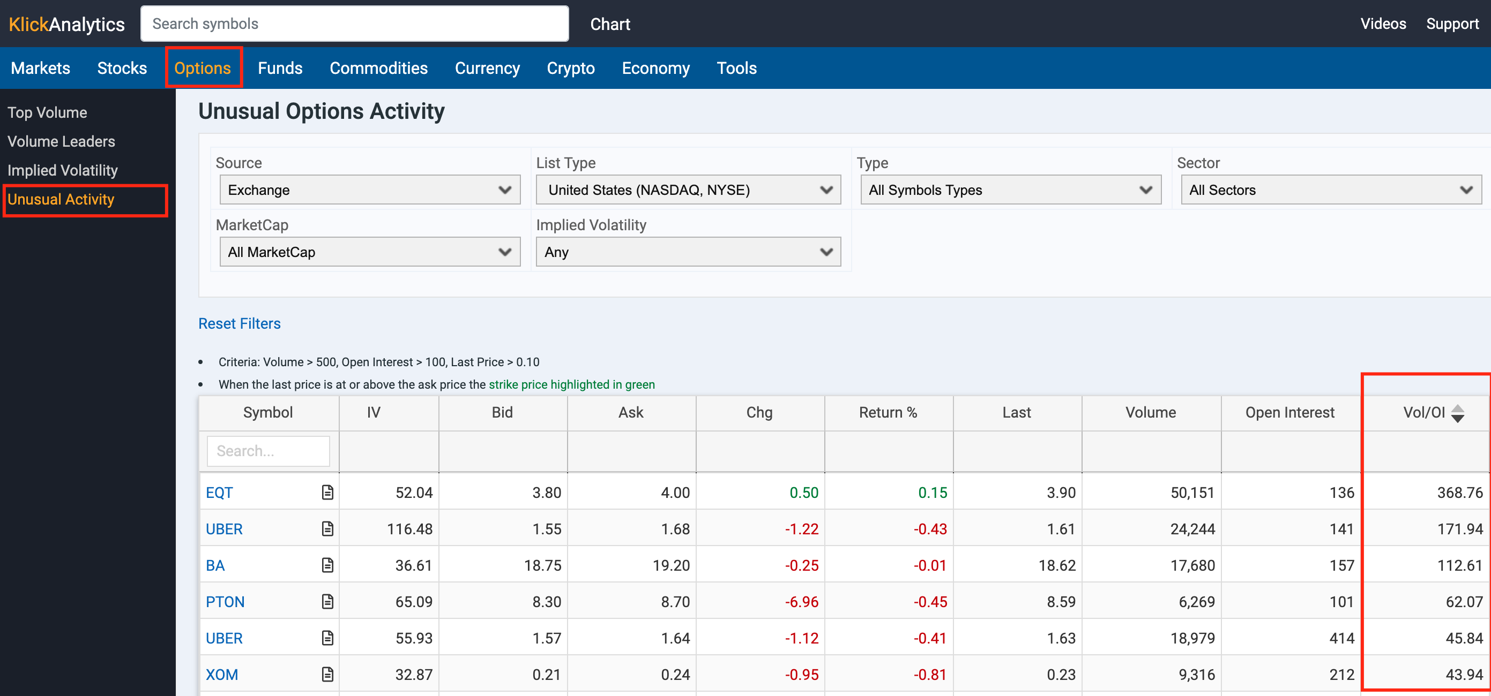Open the Implied Volatility dropdown showing Any

(688, 252)
